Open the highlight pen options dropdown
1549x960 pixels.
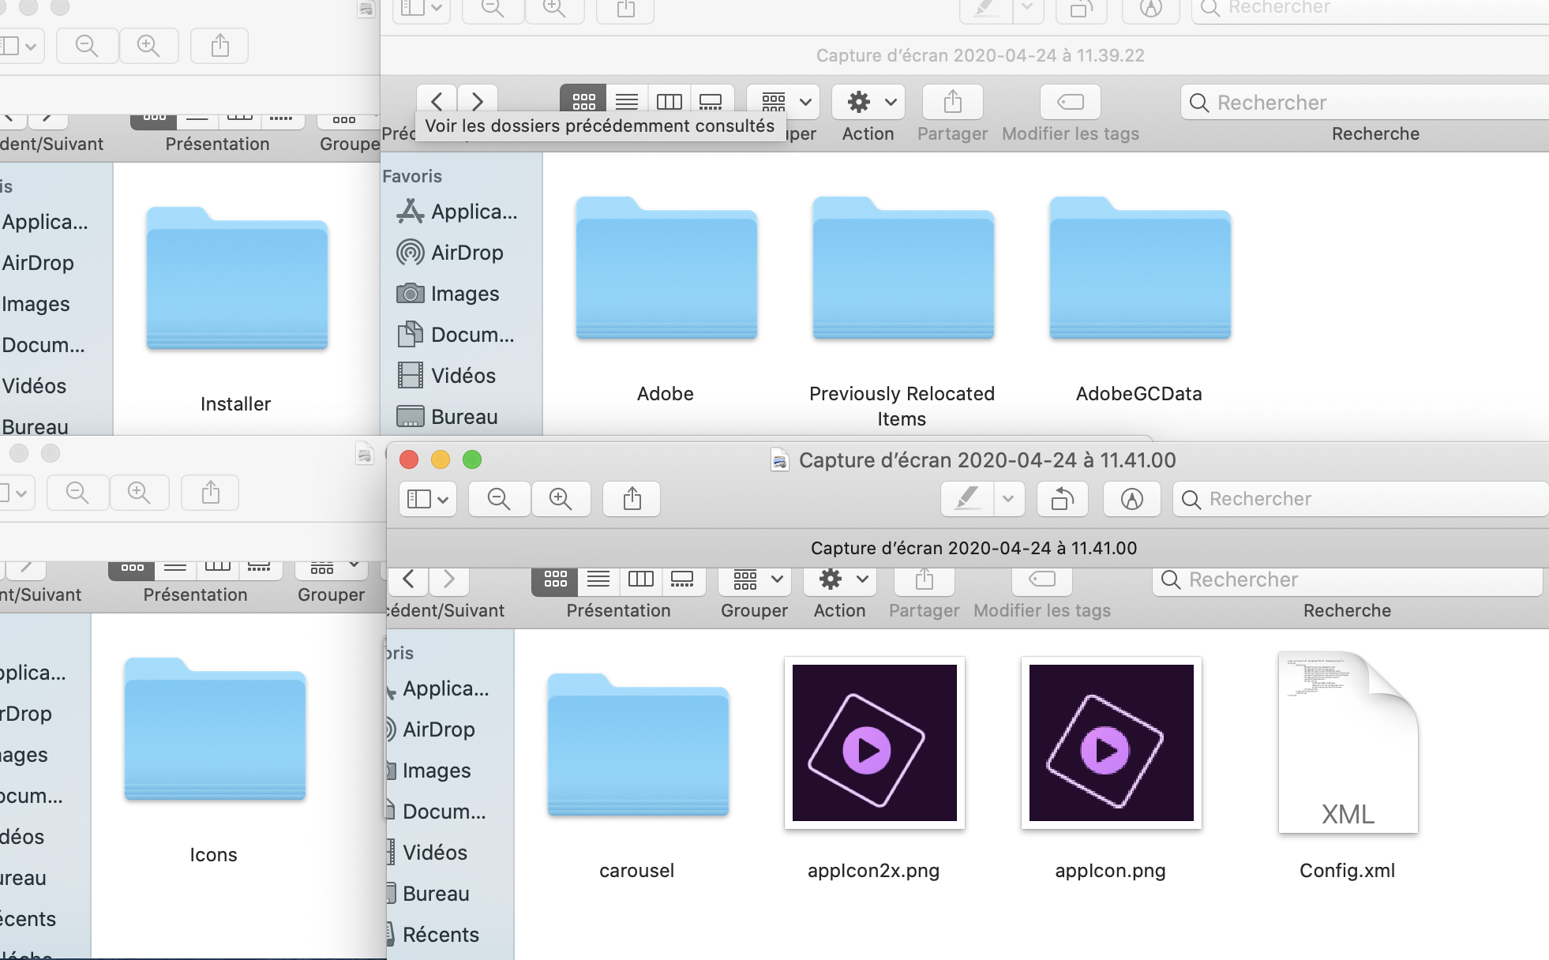point(1008,499)
